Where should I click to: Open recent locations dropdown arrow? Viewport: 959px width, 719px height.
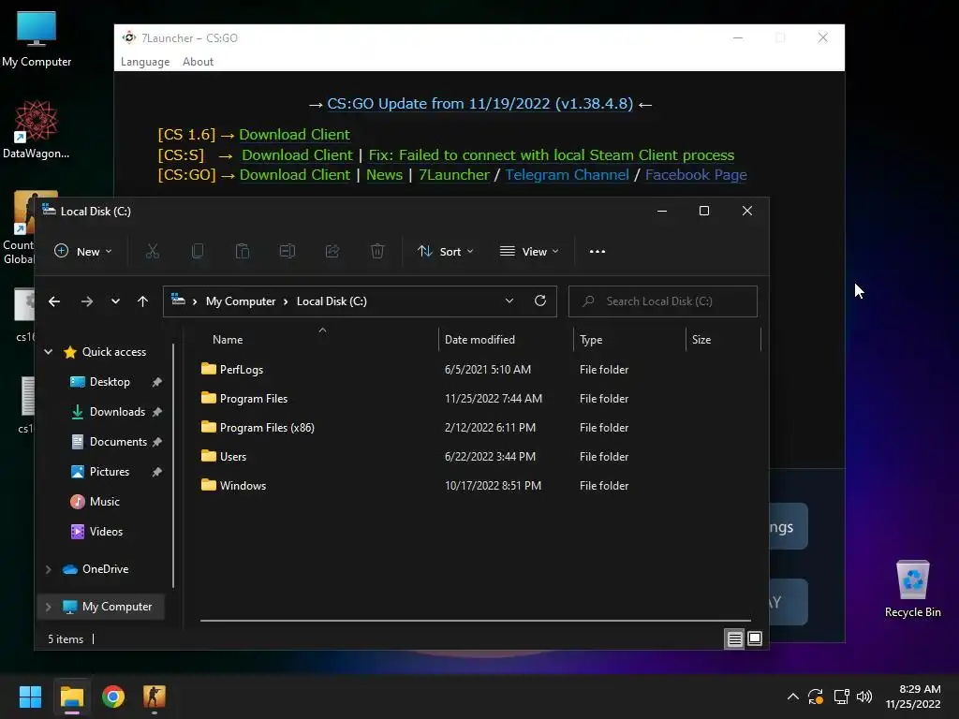coord(115,301)
